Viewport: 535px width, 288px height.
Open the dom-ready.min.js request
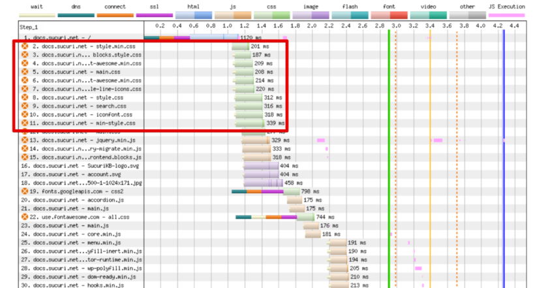81,276
